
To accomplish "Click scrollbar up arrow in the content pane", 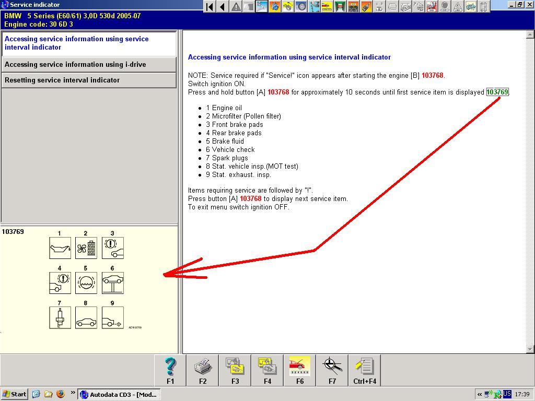I will point(530,34).
